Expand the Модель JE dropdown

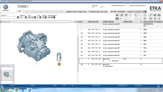26,17
